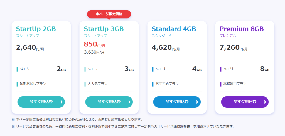
Task: Select the StartUp 2GB plan title
Action: coord(36,29)
